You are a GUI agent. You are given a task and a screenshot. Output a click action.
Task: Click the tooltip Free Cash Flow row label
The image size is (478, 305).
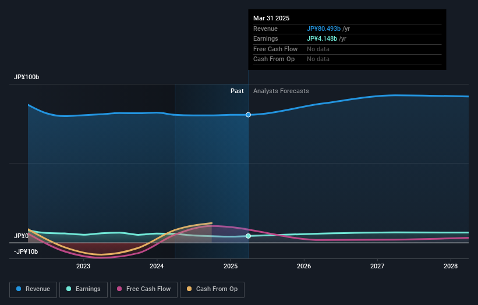tap(275, 49)
